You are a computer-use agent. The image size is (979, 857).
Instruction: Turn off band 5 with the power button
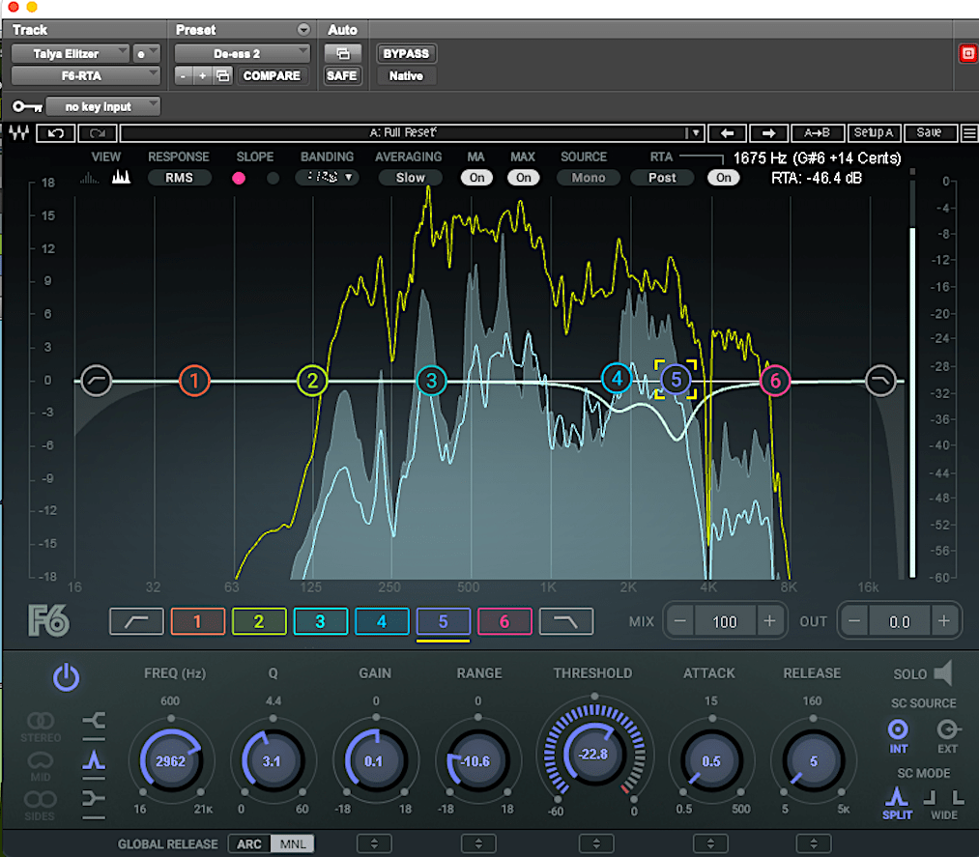tap(66, 677)
